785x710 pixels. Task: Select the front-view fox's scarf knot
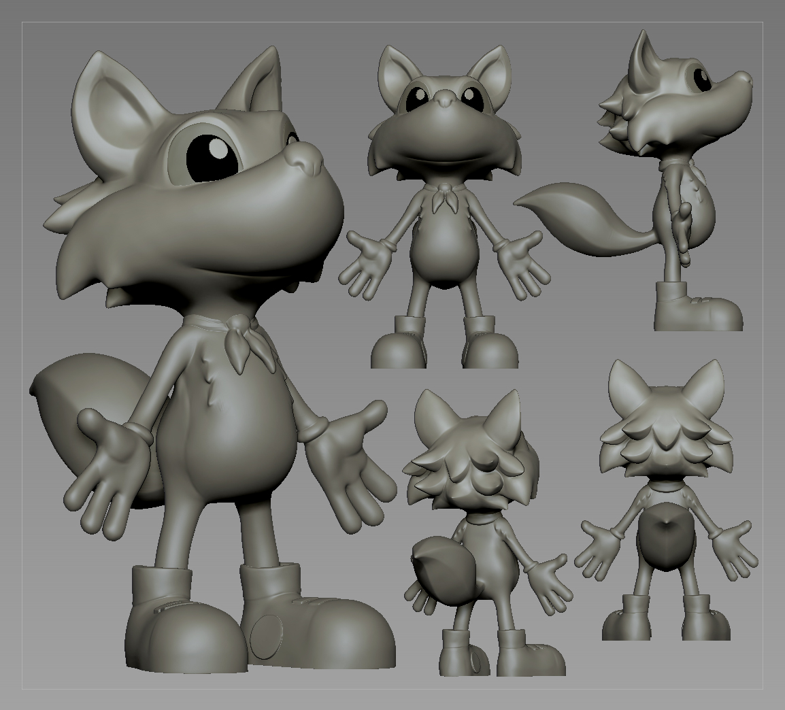point(444,197)
